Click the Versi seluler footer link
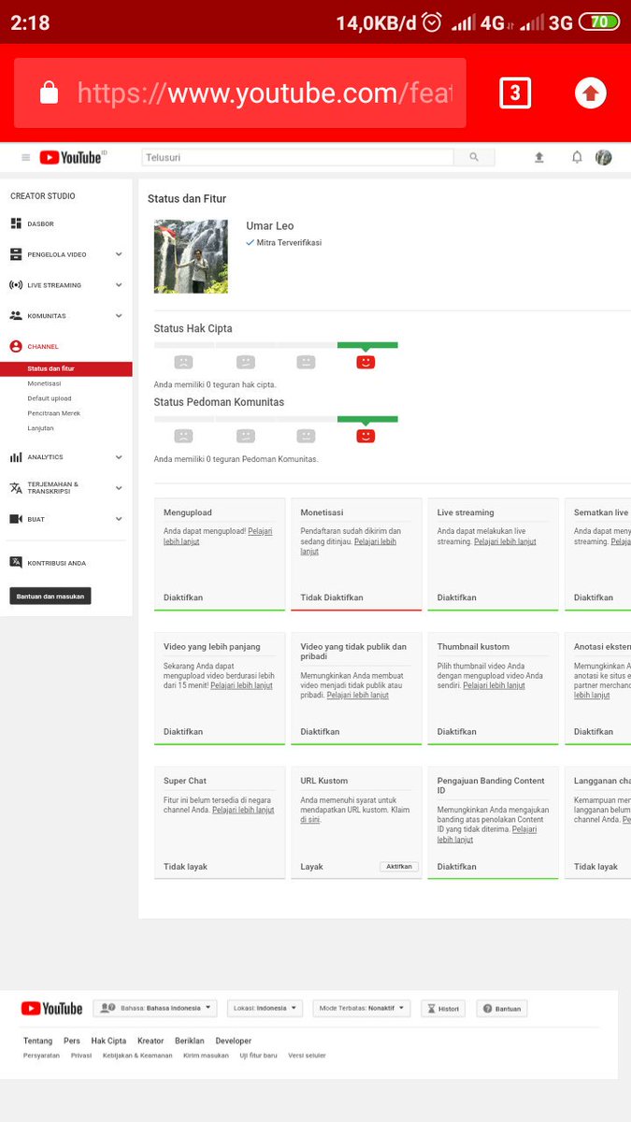This screenshot has height=1122, width=631. point(308,1056)
